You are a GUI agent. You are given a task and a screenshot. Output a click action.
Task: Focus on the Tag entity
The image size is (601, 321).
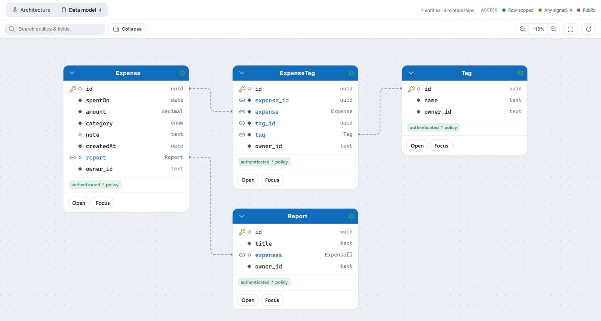click(441, 146)
